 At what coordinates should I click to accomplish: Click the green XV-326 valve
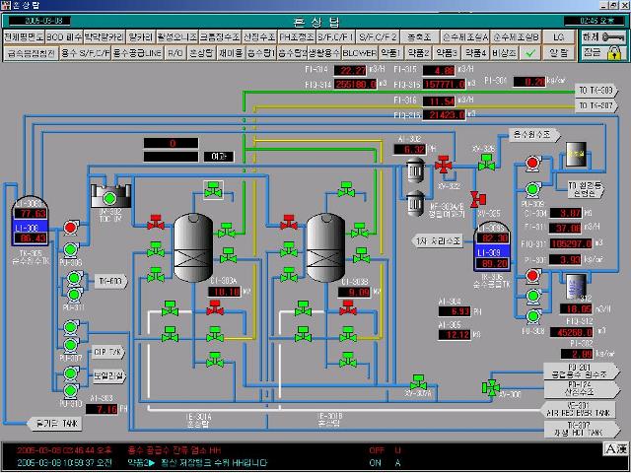point(486,162)
